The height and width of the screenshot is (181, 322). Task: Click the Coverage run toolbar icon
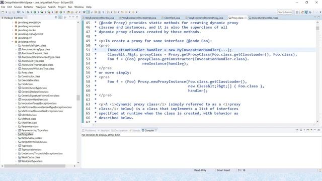(42, 12)
